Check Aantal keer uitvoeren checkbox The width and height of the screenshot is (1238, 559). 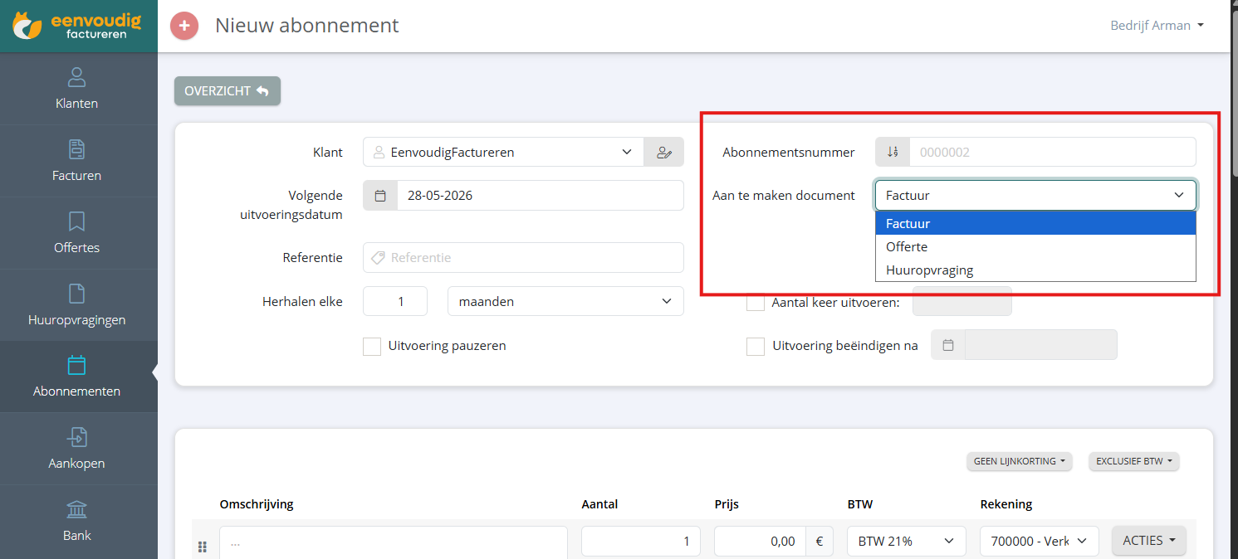[756, 302]
